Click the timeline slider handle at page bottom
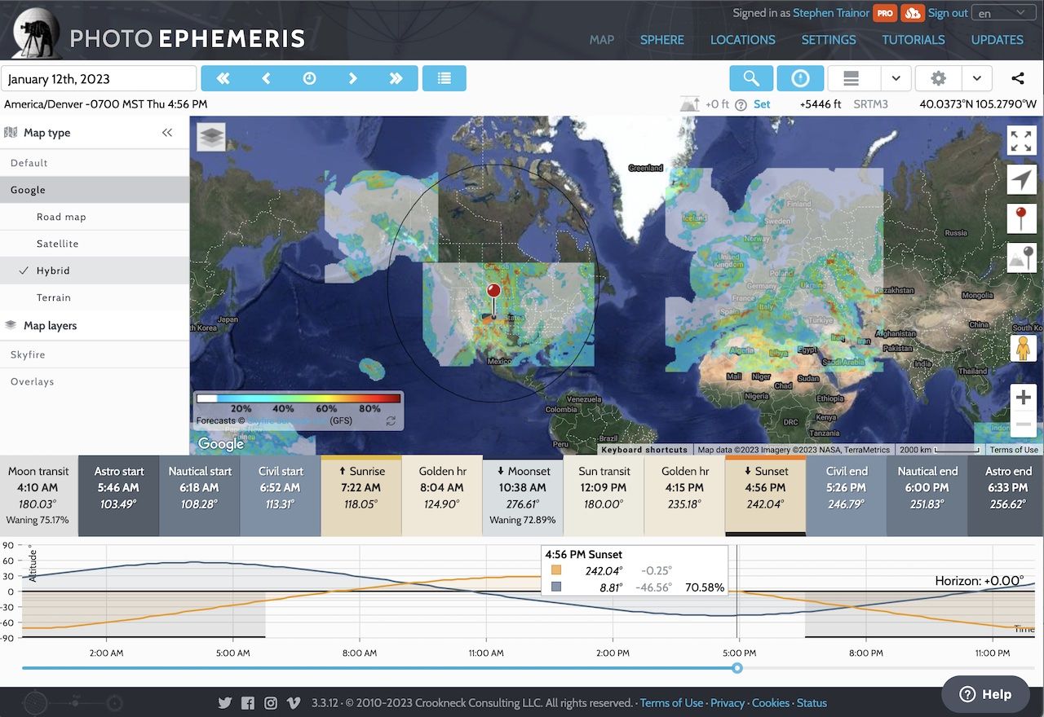This screenshot has width=1044, height=717. pyautogui.click(x=737, y=668)
